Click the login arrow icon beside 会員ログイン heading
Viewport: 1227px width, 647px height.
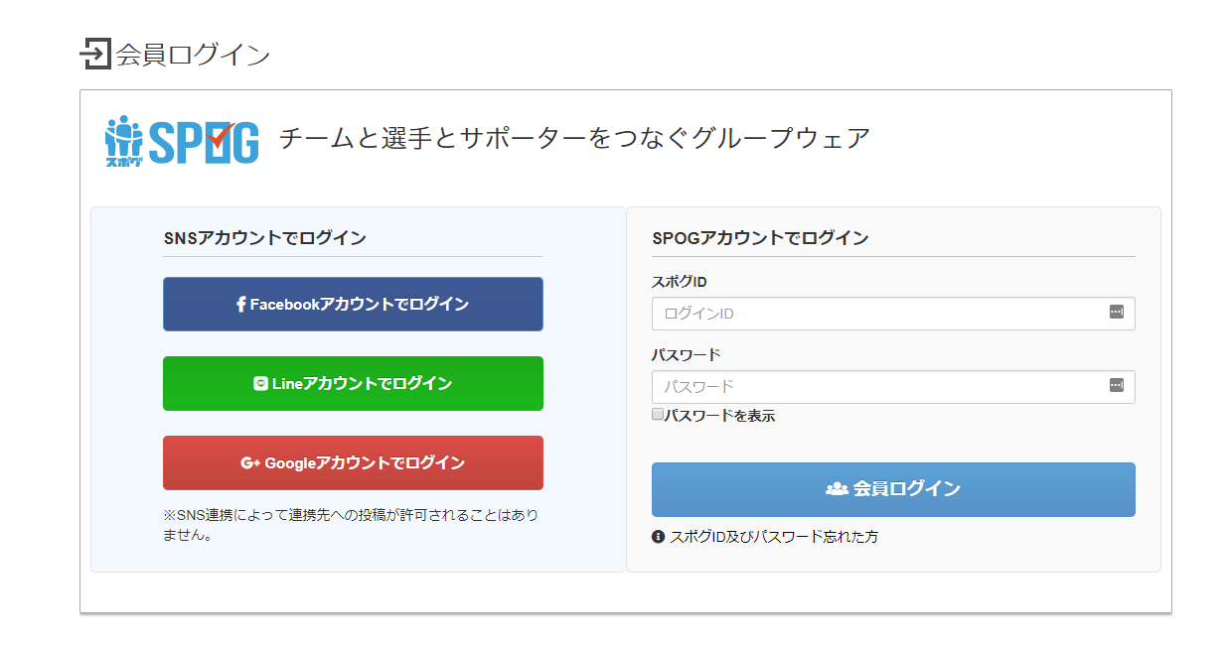tap(94, 54)
